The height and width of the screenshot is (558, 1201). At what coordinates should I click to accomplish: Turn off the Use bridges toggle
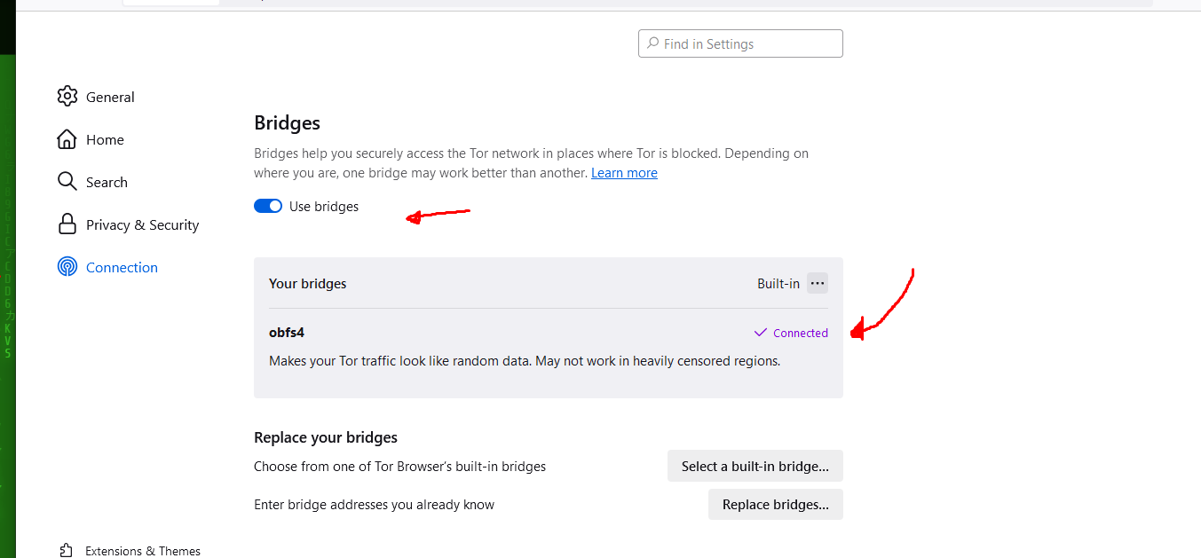coord(268,207)
